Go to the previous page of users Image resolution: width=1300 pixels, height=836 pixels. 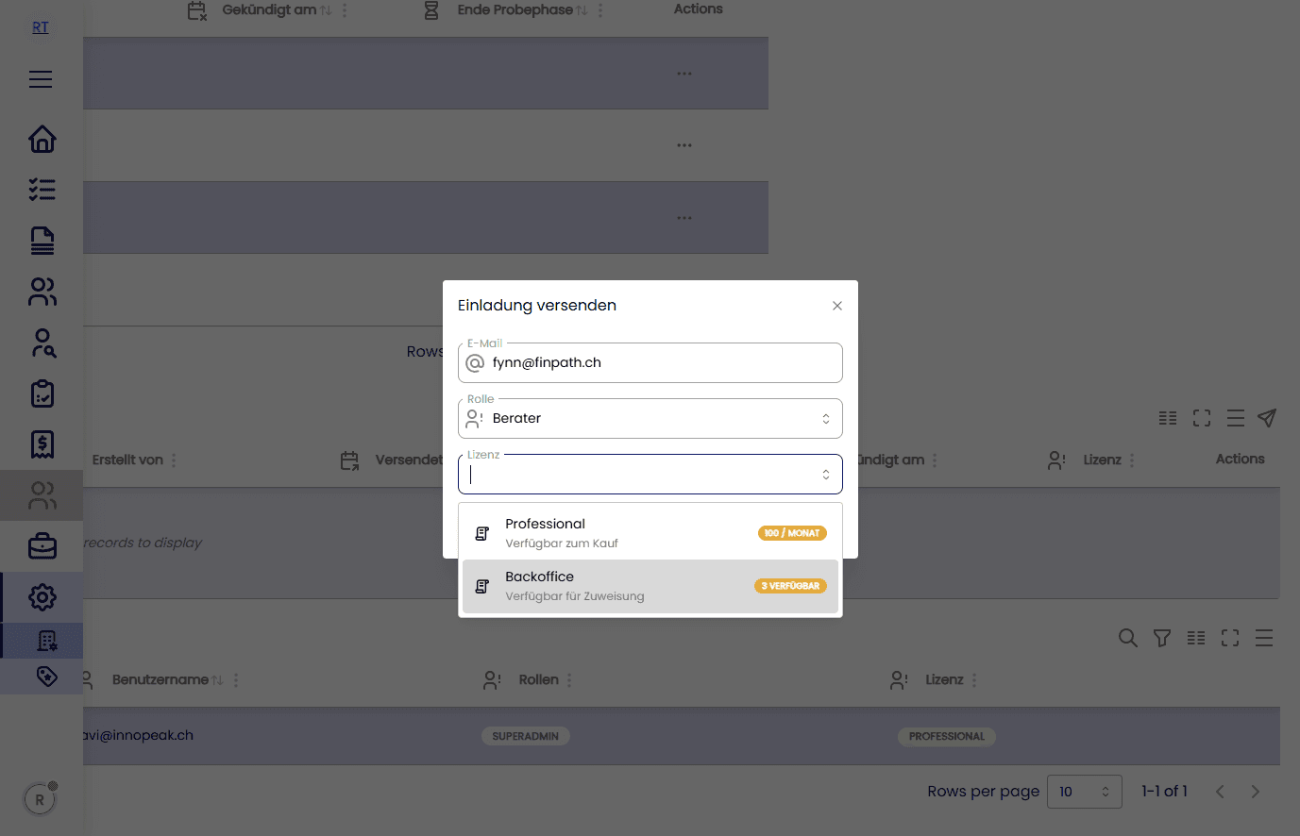coord(1220,792)
